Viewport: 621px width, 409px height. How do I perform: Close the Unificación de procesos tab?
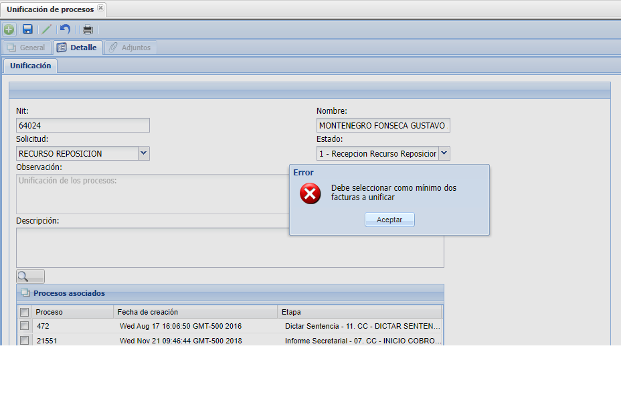(100, 8)
